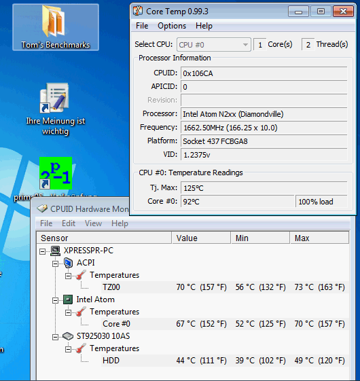
Task: Click the empty Revision field
Action: tap(264, 101)
